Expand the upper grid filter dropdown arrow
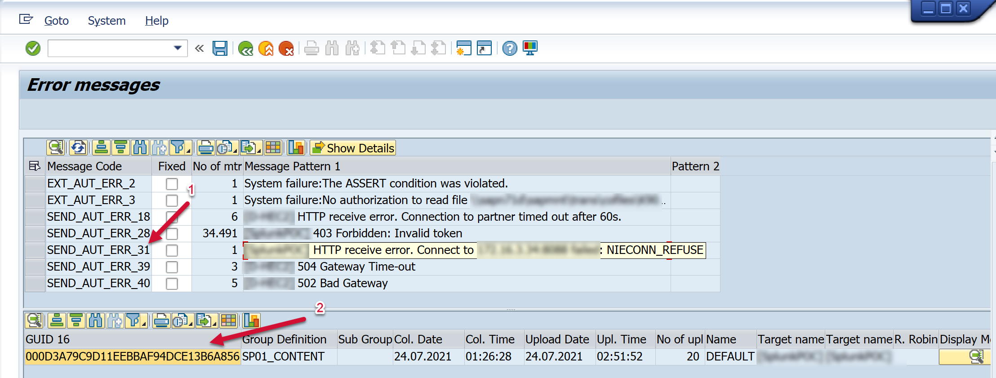Image resolution: width=996 pixels, height=378 pixels. point(188,151)
